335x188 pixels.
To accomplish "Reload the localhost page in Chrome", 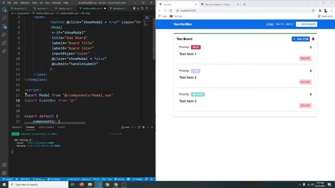I will click(x=171, y=10).
